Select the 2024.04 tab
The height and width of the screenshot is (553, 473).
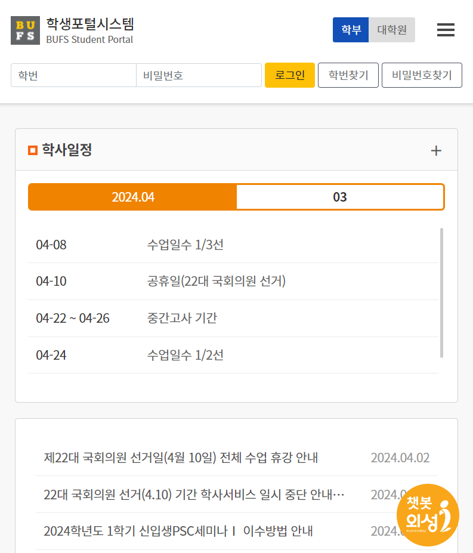132,196
